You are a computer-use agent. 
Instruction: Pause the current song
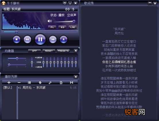[x=40, y=39]
